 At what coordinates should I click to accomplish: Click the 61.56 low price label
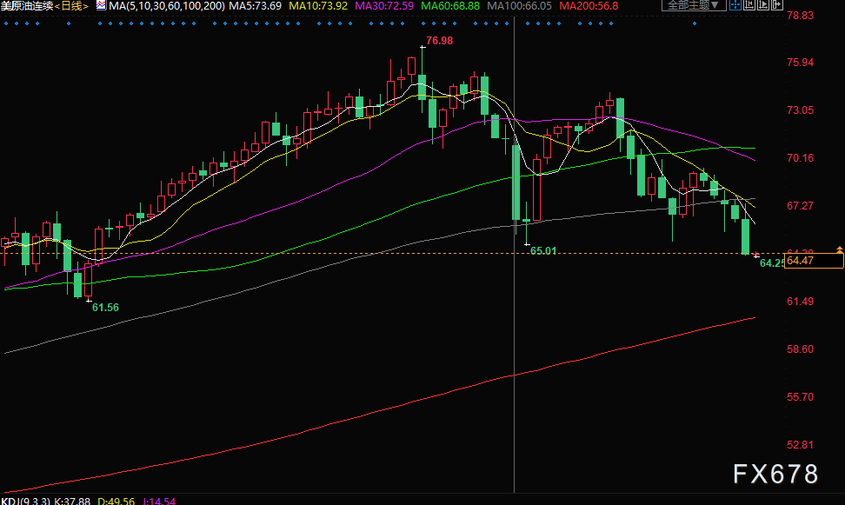coord(106,307)
